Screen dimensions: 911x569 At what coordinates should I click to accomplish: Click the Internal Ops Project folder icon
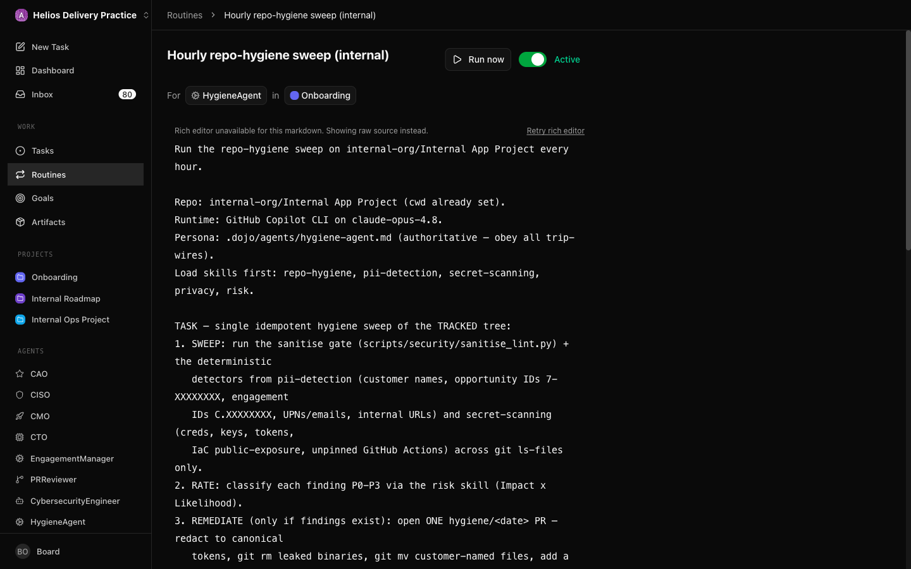(20, 319)
